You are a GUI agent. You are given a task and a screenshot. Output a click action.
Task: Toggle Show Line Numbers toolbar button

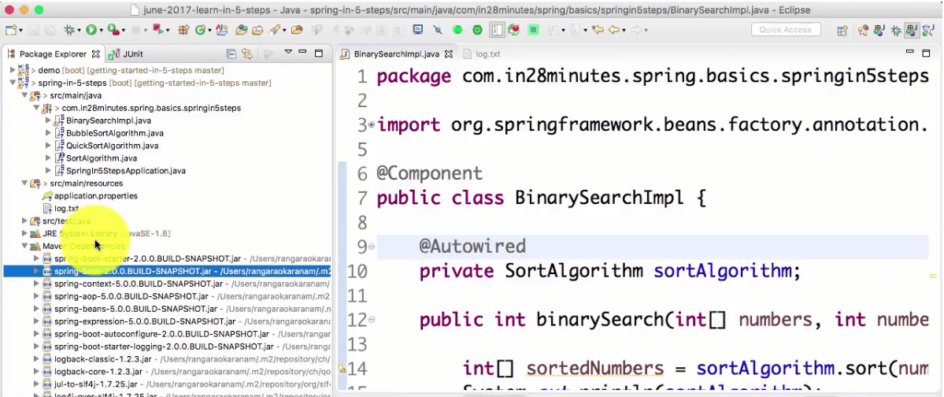498,29
